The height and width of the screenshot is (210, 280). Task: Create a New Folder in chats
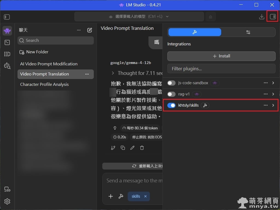tap(34, 52)
